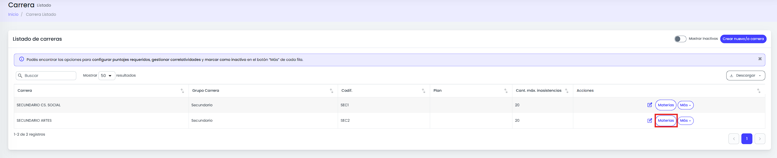
Task: Dismiss the info banner with the X
Action: [x=760, y=59]
